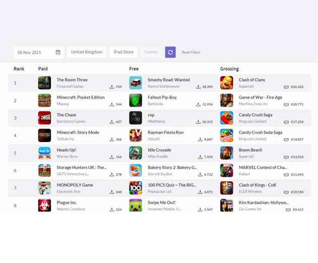The width and height of the screenshot is (318, 263).
Task: Open the Games category dropdown
Action: tap(151, 52)
